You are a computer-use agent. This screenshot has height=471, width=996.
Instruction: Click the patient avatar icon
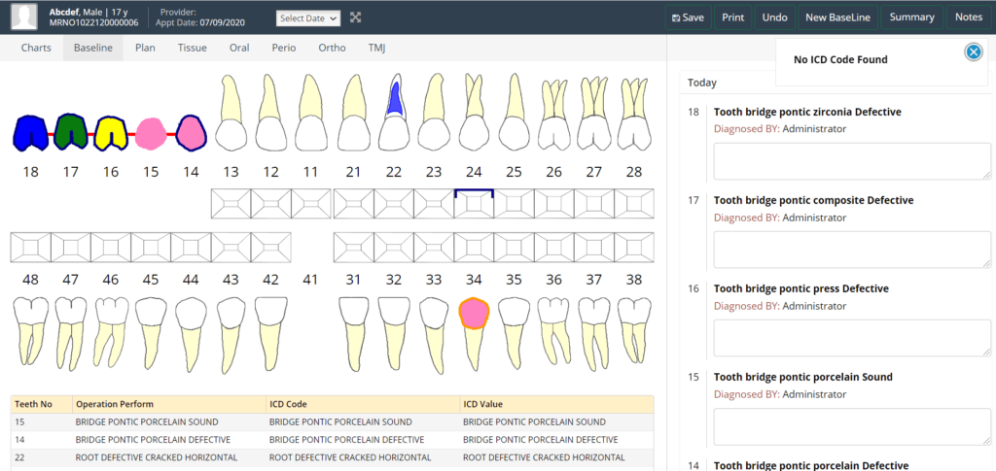pos(24,17)
